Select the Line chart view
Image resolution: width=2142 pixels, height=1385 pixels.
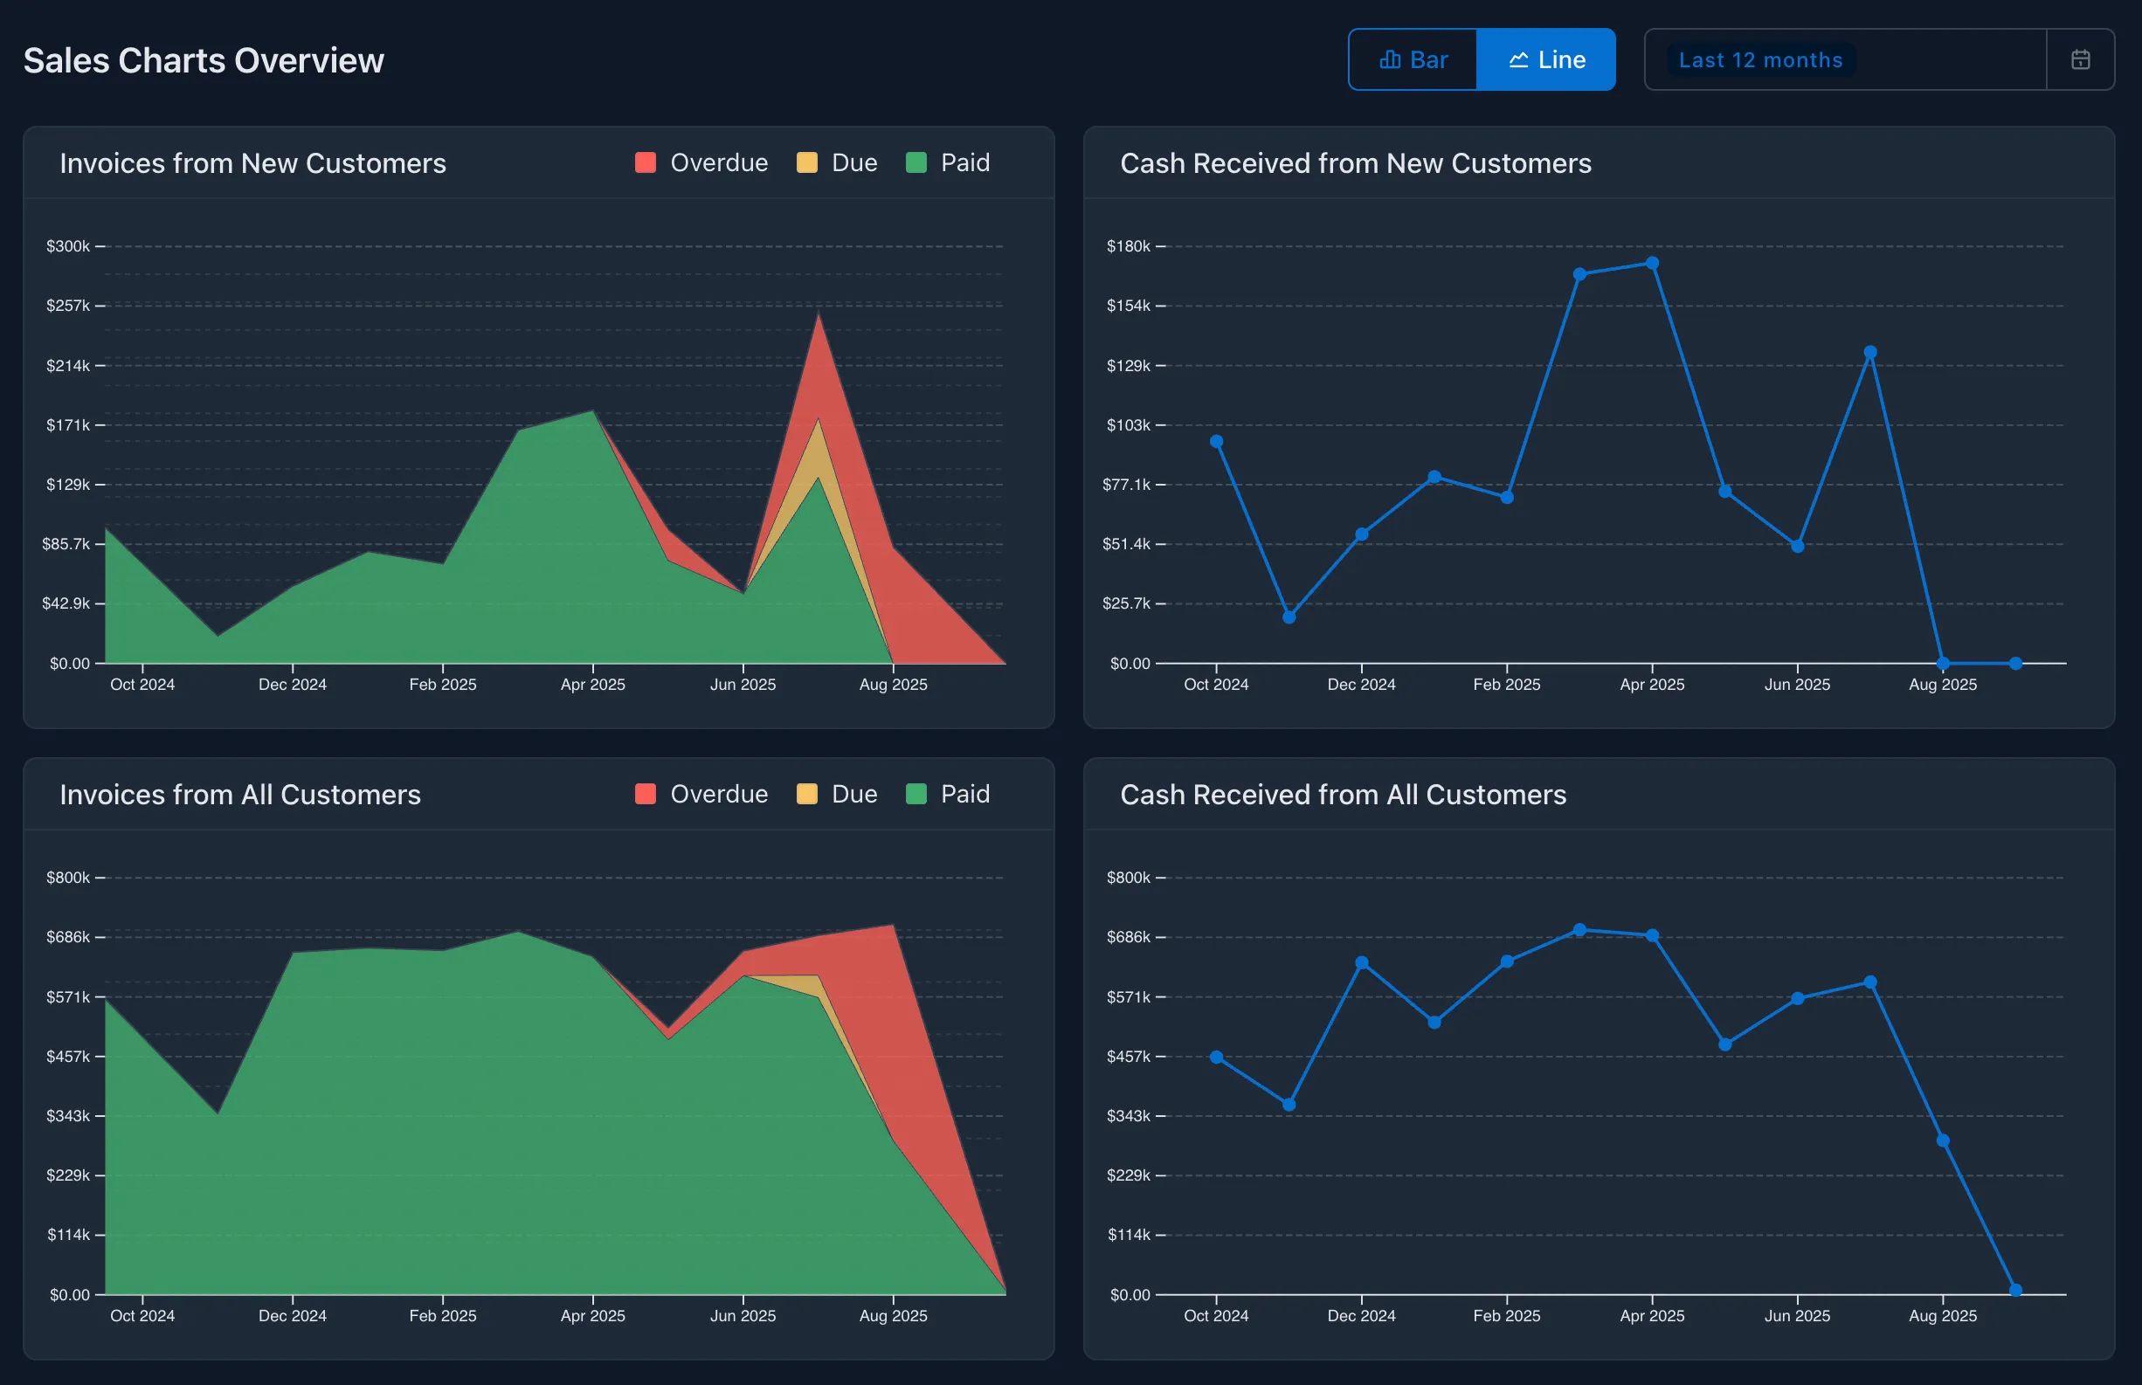(1546, 59)
